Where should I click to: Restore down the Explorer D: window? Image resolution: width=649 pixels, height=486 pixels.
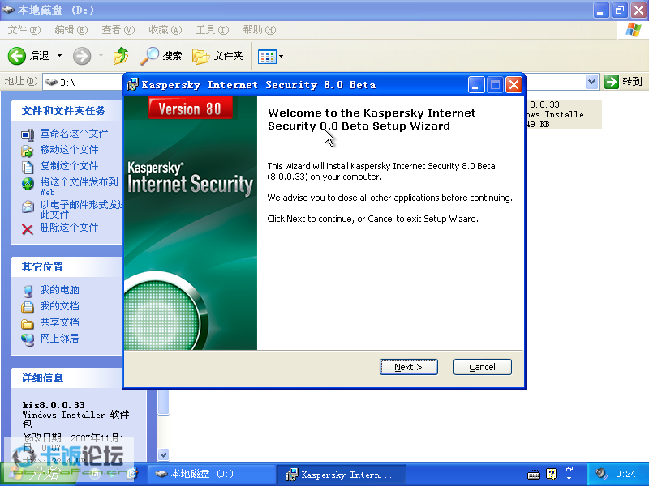[620, 10]
